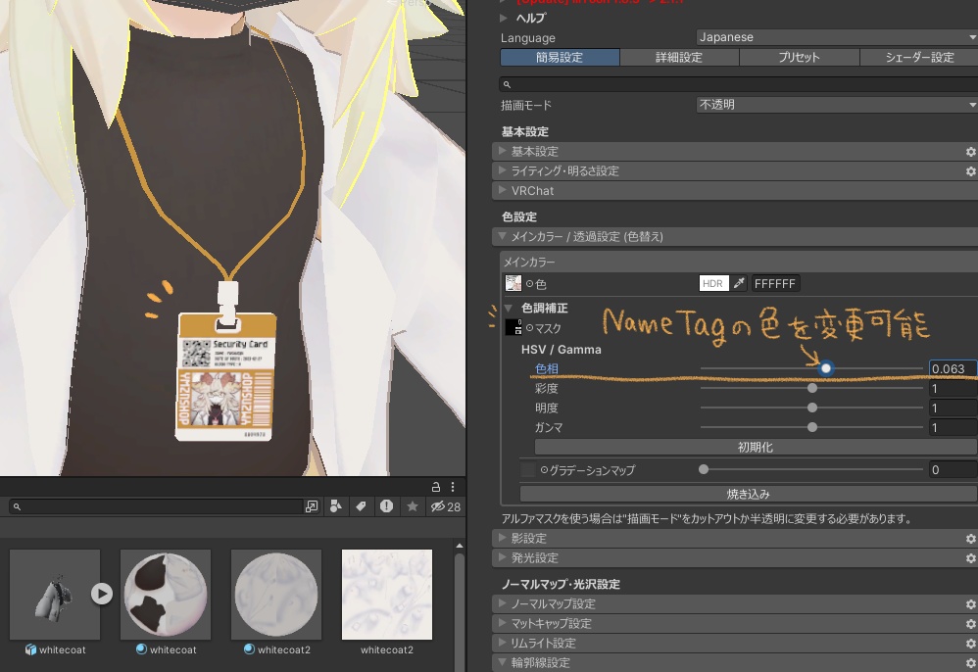
Task: Click search magnifier in Inspector property search
Action: tap(507, 85)
